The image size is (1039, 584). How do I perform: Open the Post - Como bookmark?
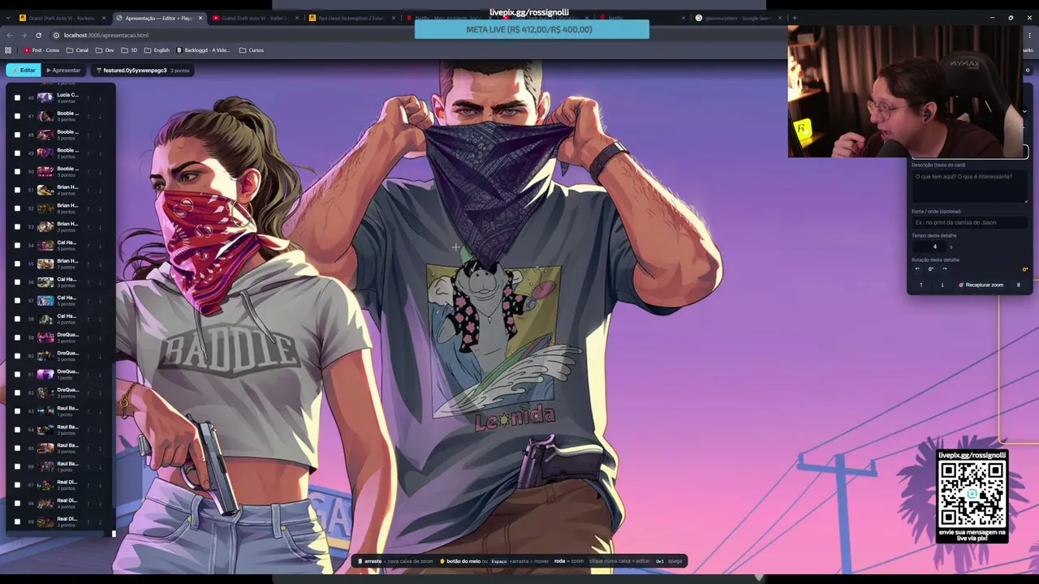(41, 50)
